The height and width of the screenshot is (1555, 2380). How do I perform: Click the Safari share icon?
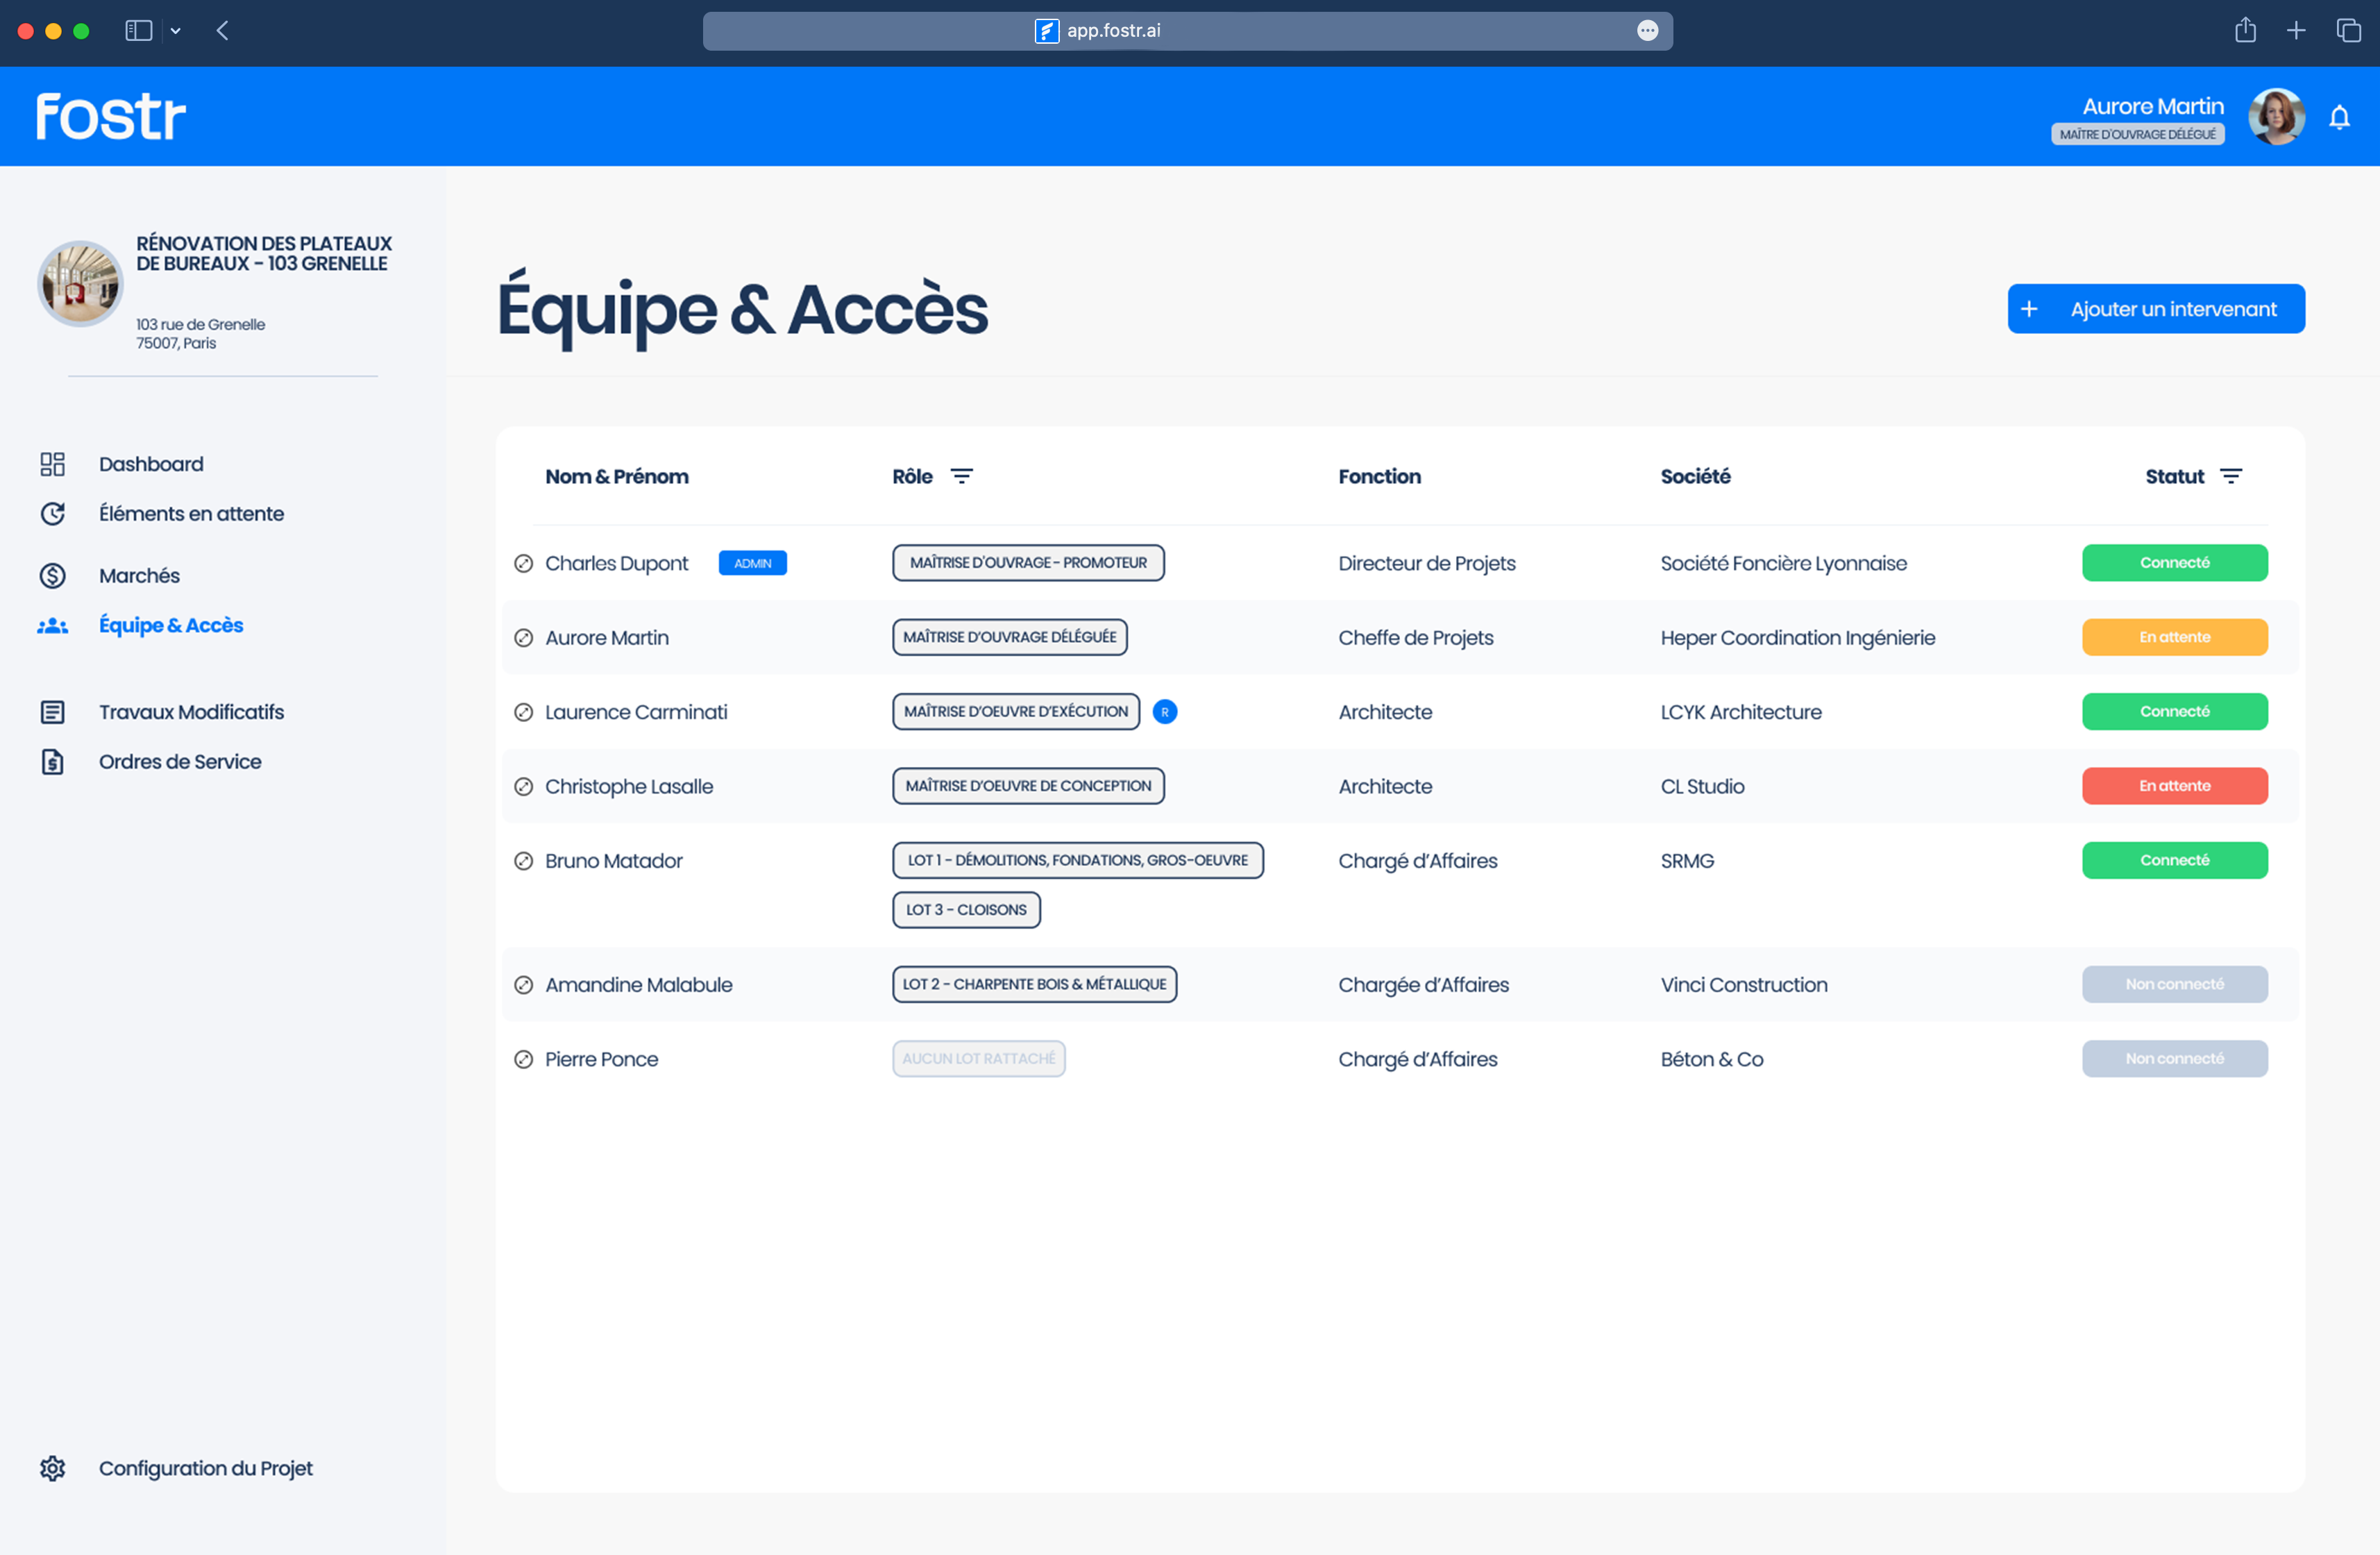click(x=2245, y=31)
